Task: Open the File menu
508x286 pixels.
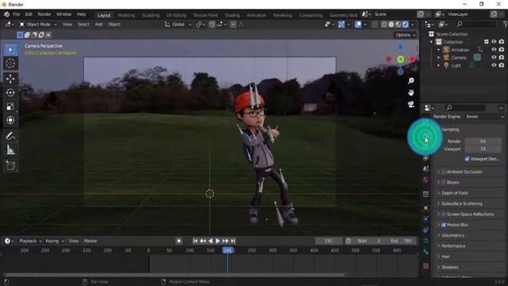Action: tap(16, 14)
